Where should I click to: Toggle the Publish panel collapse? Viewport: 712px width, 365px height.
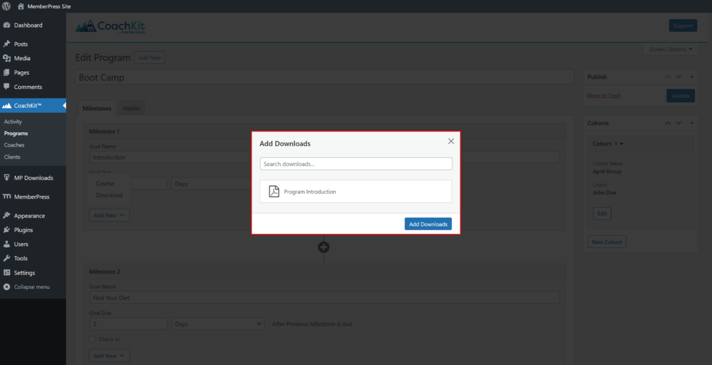[692, 77]
